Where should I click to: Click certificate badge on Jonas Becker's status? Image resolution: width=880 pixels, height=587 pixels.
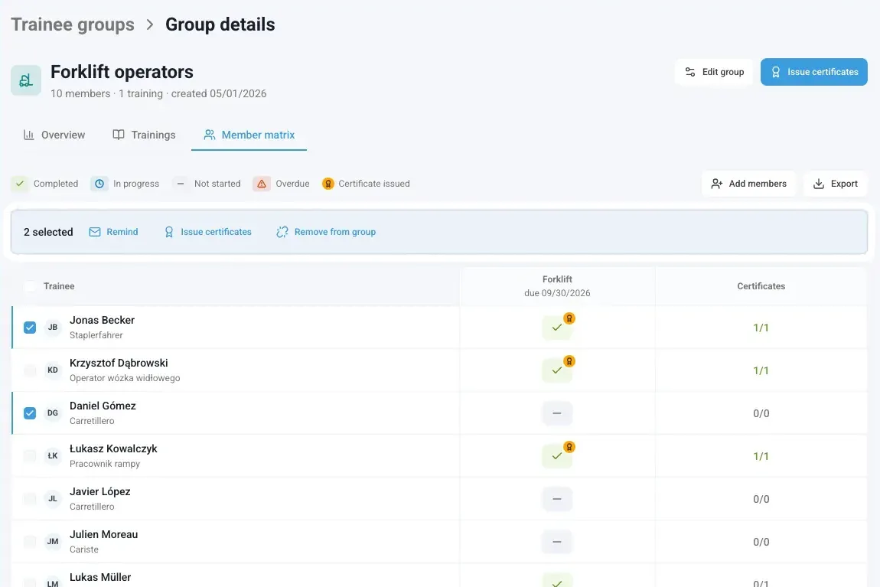point(569,318)
